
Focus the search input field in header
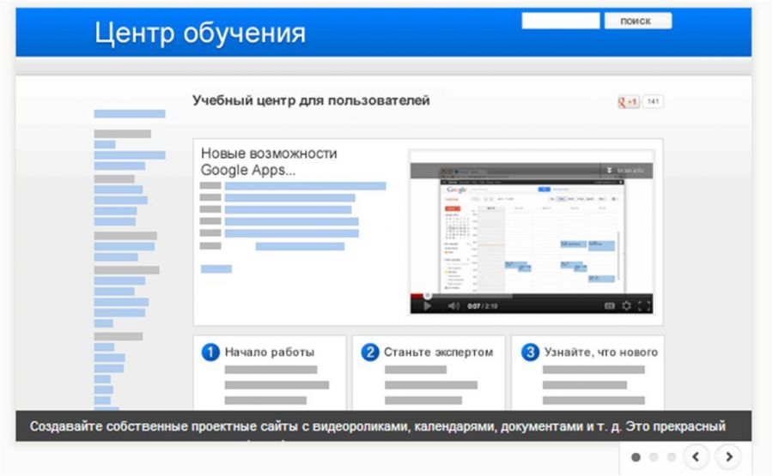[561, 21]
